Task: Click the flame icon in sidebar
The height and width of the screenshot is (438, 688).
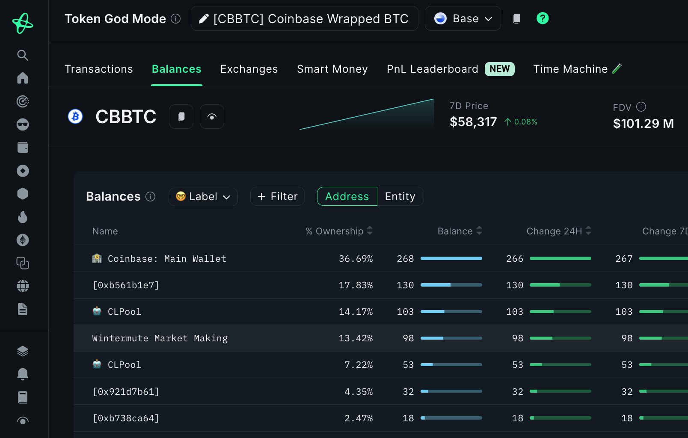Action: pyautogui.click(x=23, y=217)
